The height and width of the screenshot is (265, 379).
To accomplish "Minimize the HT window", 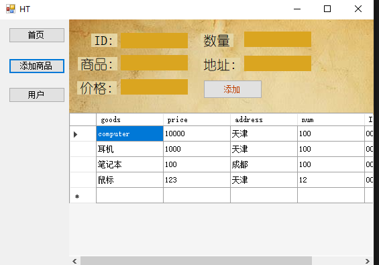I will [297, 9].
